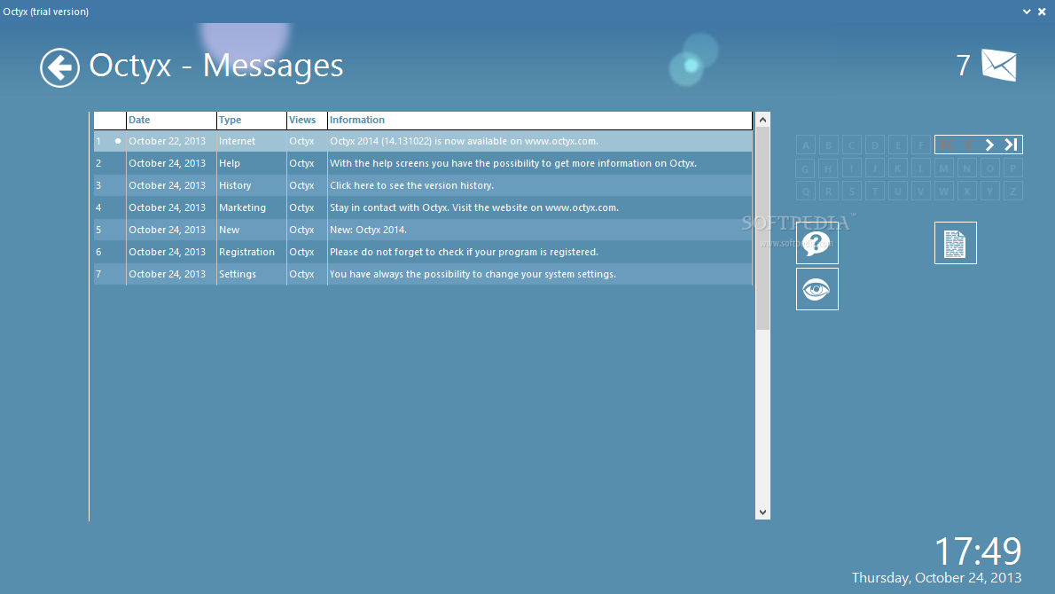Filter by letter W

943,191
